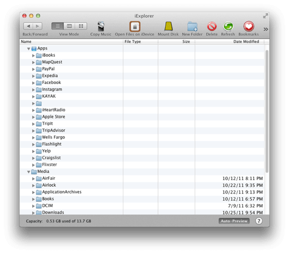Collapse the Apps tree node
The image size is (289, 254).
point(28,49)
